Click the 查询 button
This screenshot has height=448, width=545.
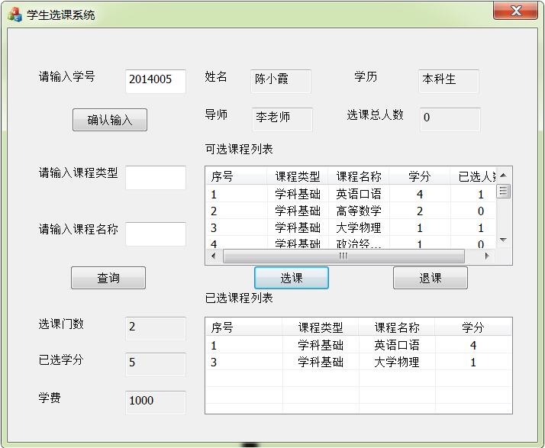pyautogui.click(x=108, y=278)
